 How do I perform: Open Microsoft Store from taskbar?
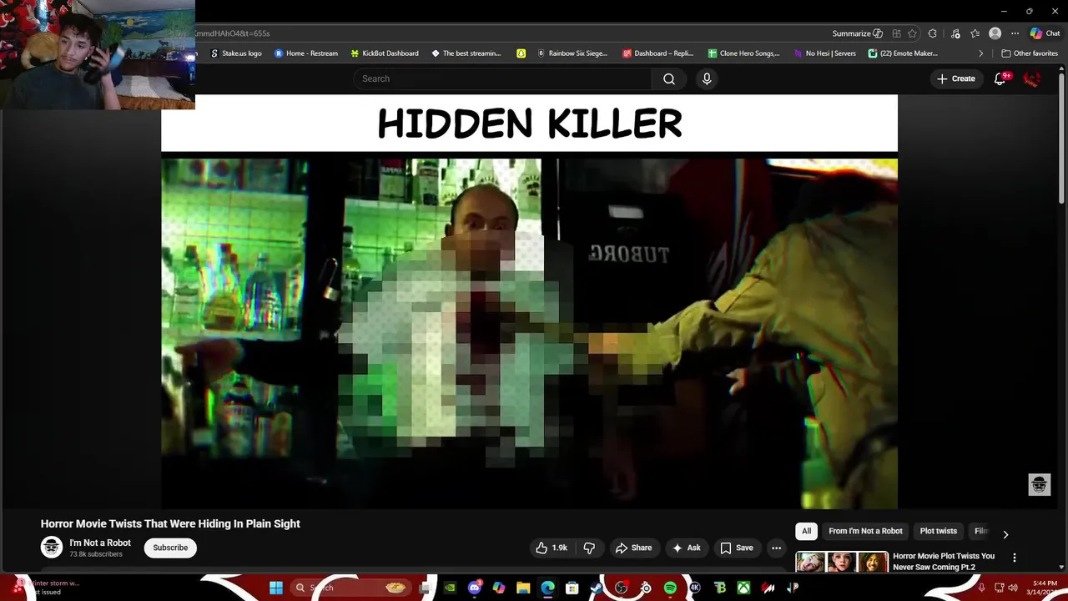(x=572, y=588)
